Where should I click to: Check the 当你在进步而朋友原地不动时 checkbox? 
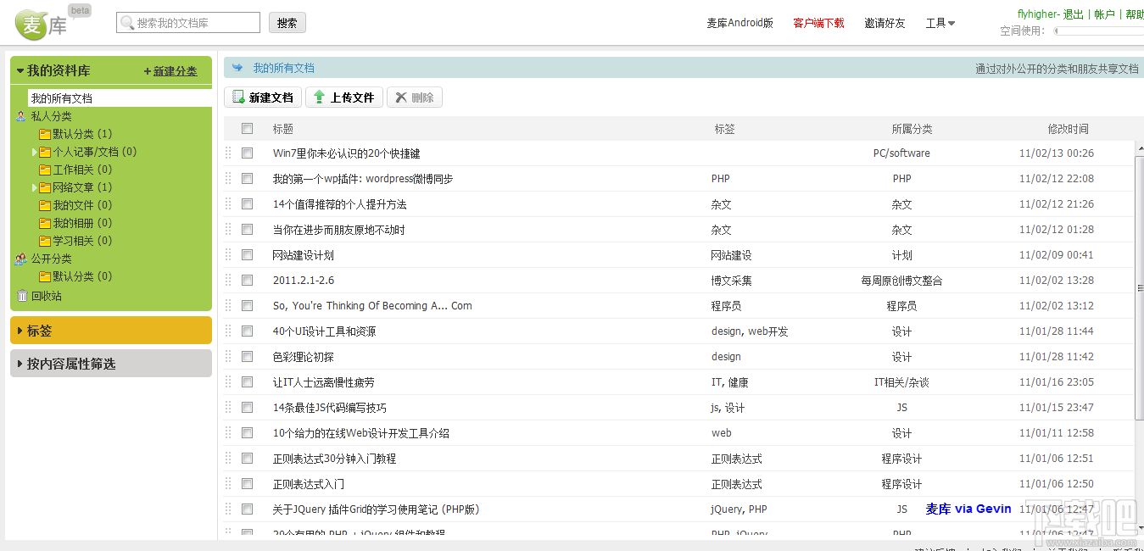[247, 230]
